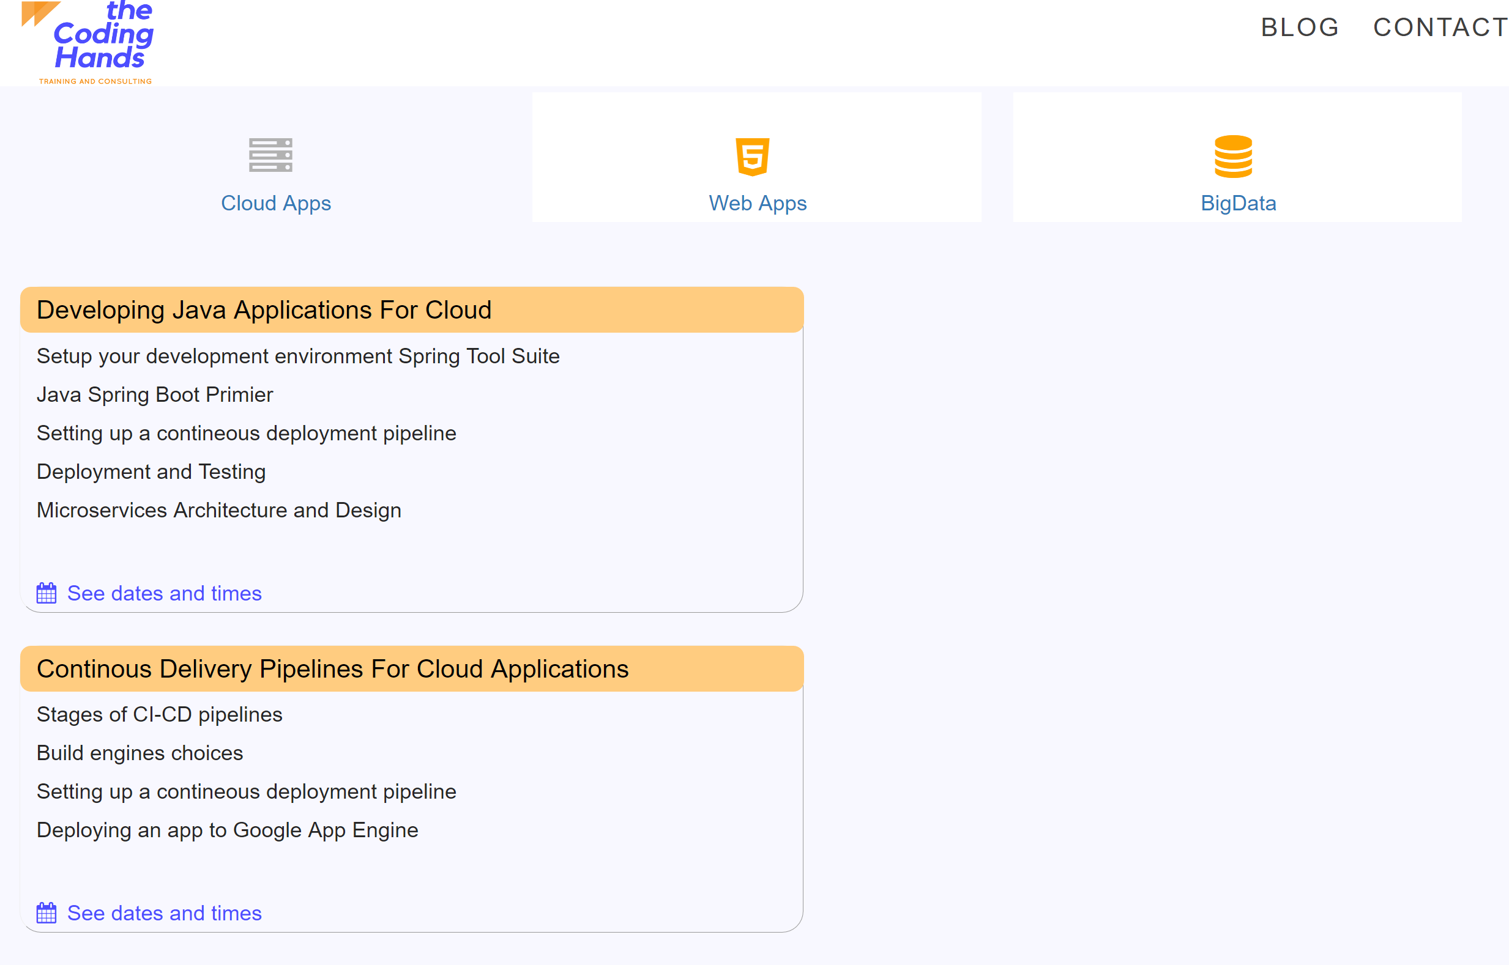Open the CONTACT menu item
This screenshot has width=1509, height=965.
coord(1440,28)
